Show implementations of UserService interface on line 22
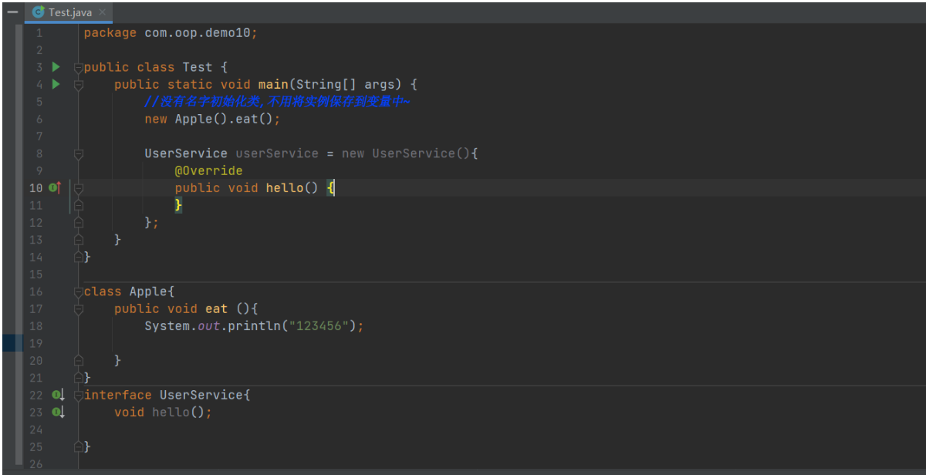The height and width of the screenshot is (475, 926). click(x=58, y=395)
